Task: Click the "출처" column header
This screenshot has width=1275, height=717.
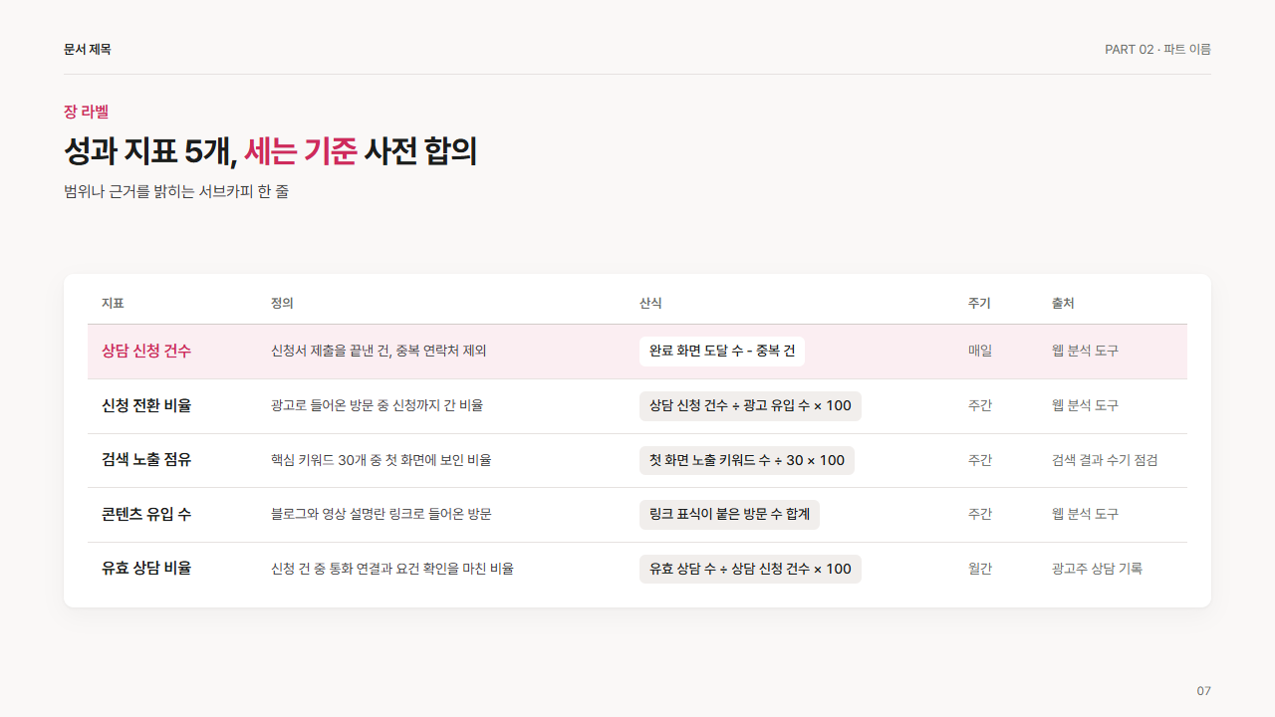Action: (x=1063, y=303)
